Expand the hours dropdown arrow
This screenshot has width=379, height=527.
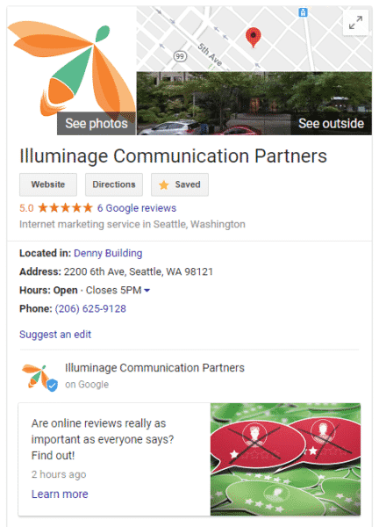coord(147,290)
